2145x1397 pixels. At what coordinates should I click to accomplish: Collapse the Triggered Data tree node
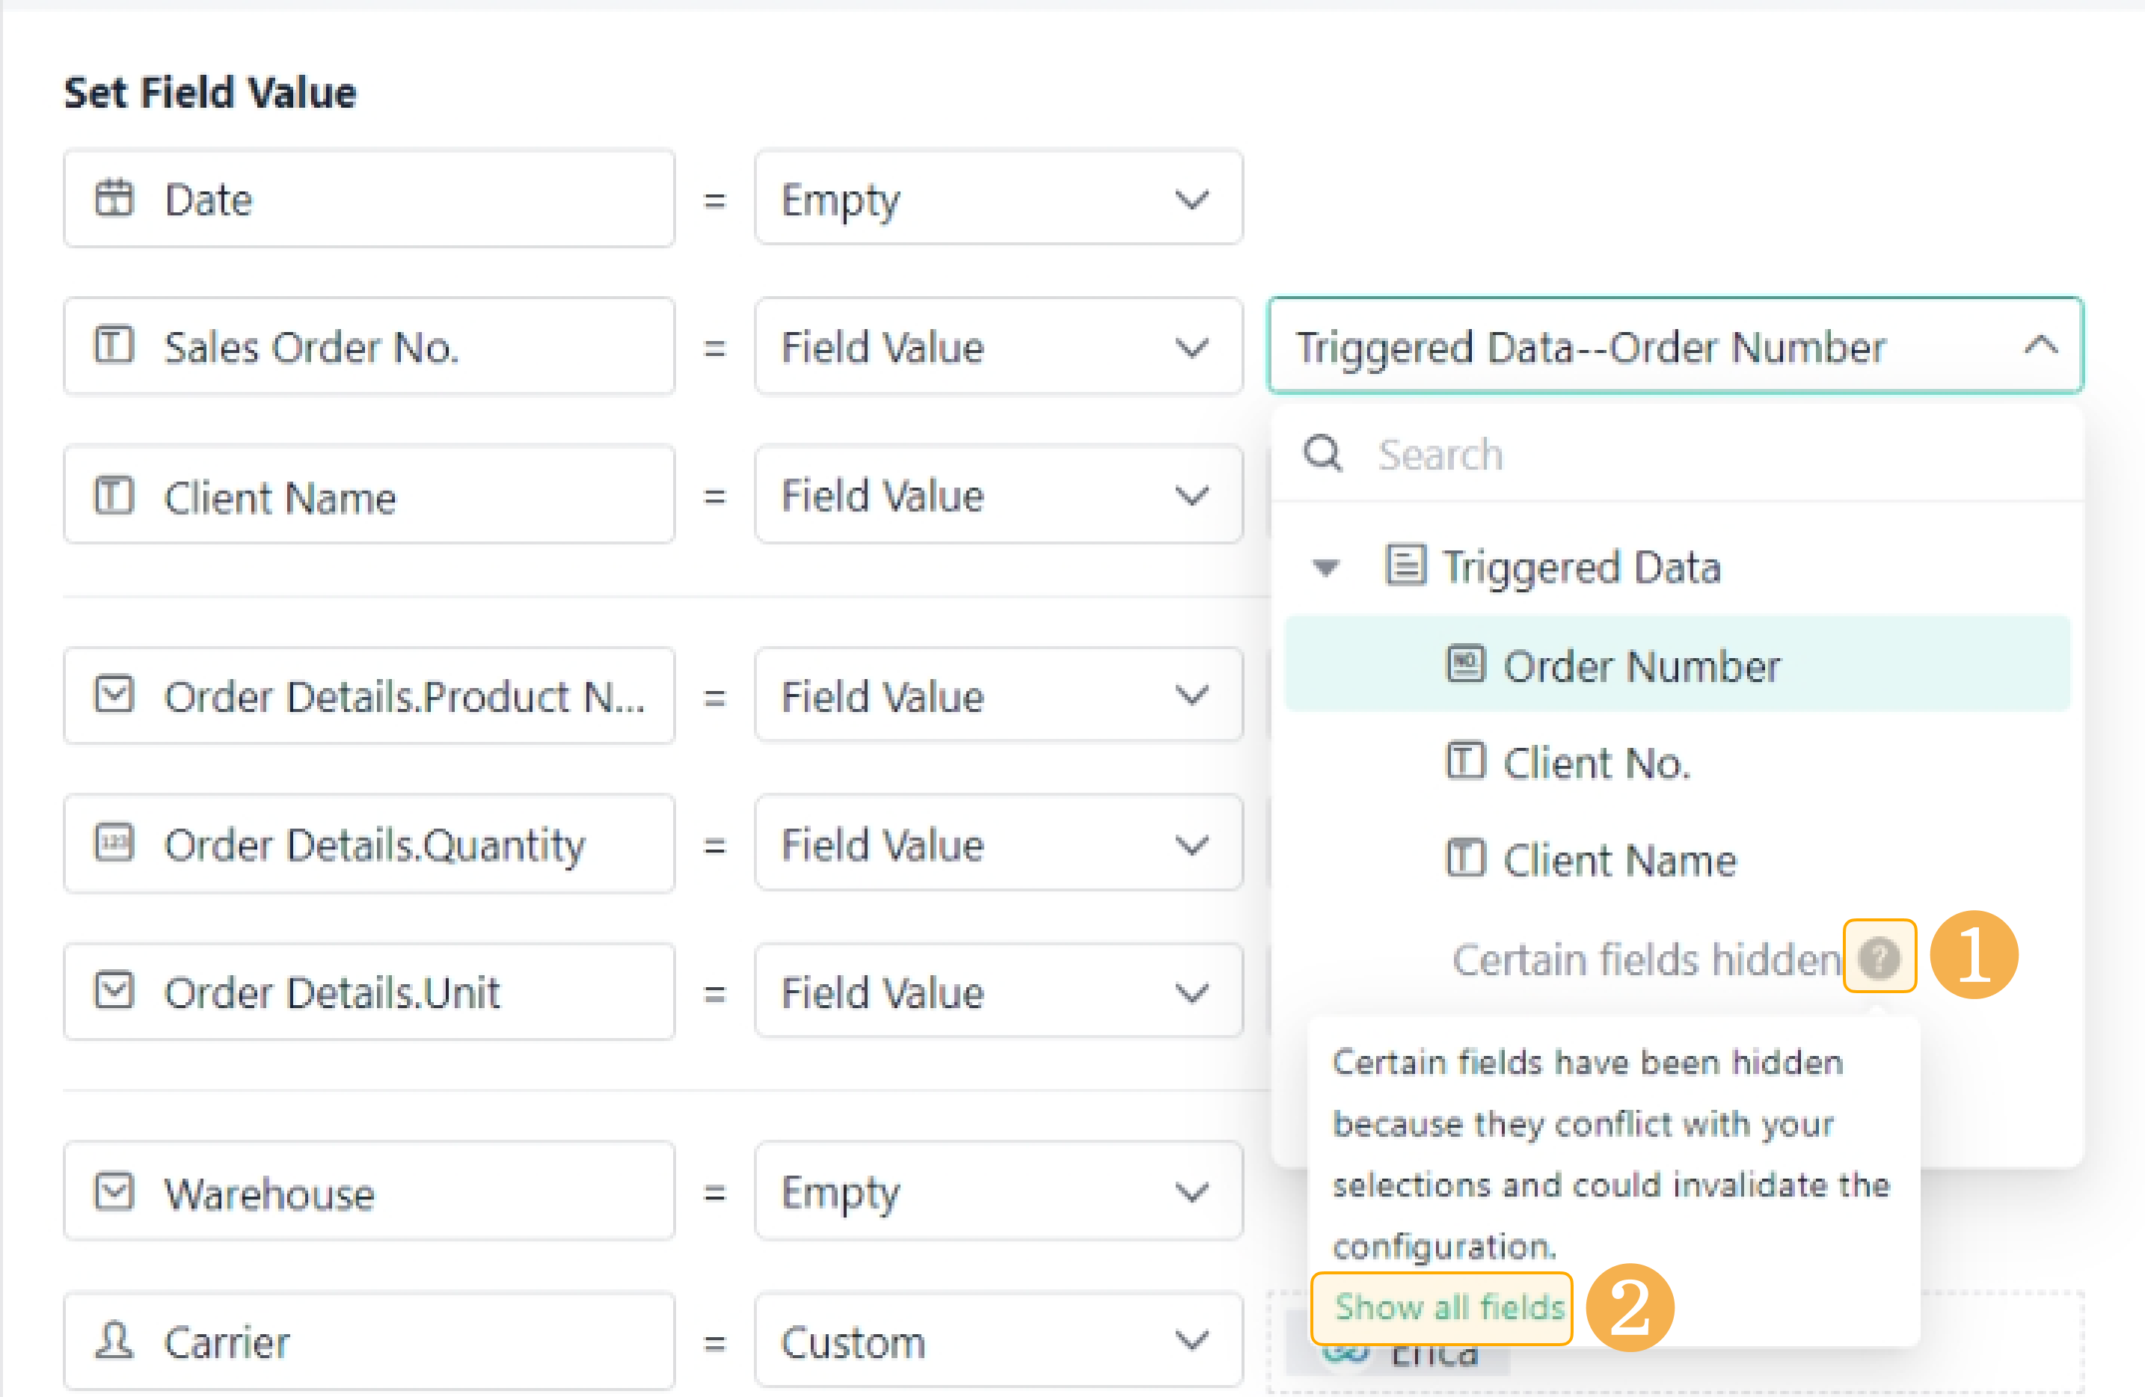pyautogui.click(x=1326, y=568)
